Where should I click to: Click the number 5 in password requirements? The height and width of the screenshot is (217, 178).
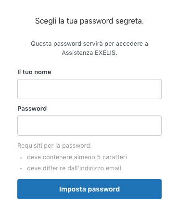99,157
